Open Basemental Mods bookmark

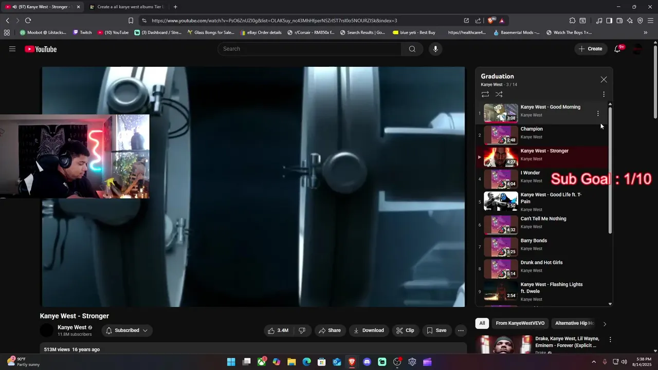pyautogui.click(x=517, y=32)
